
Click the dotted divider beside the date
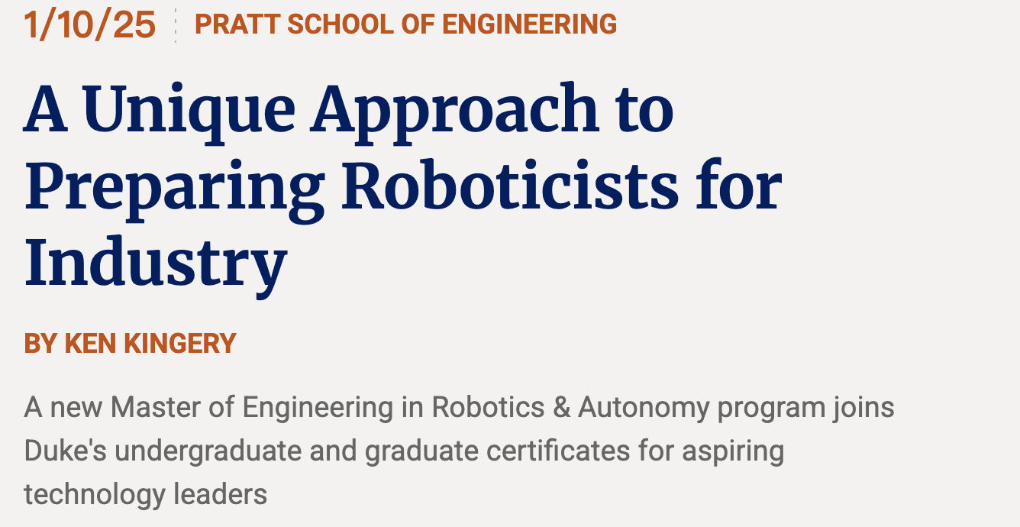coord(176,25)
